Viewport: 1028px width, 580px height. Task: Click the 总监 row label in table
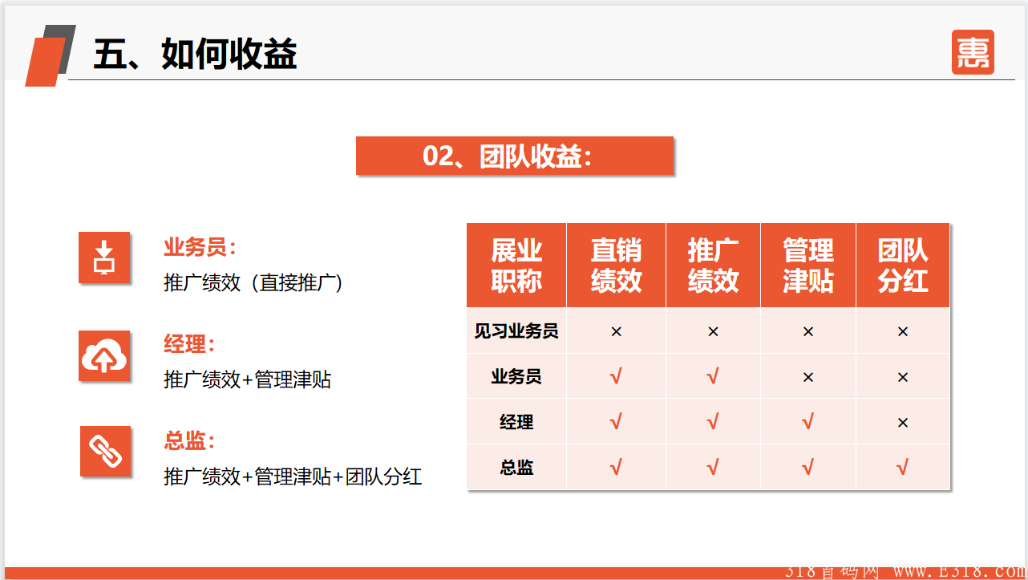tap(516, 467)
